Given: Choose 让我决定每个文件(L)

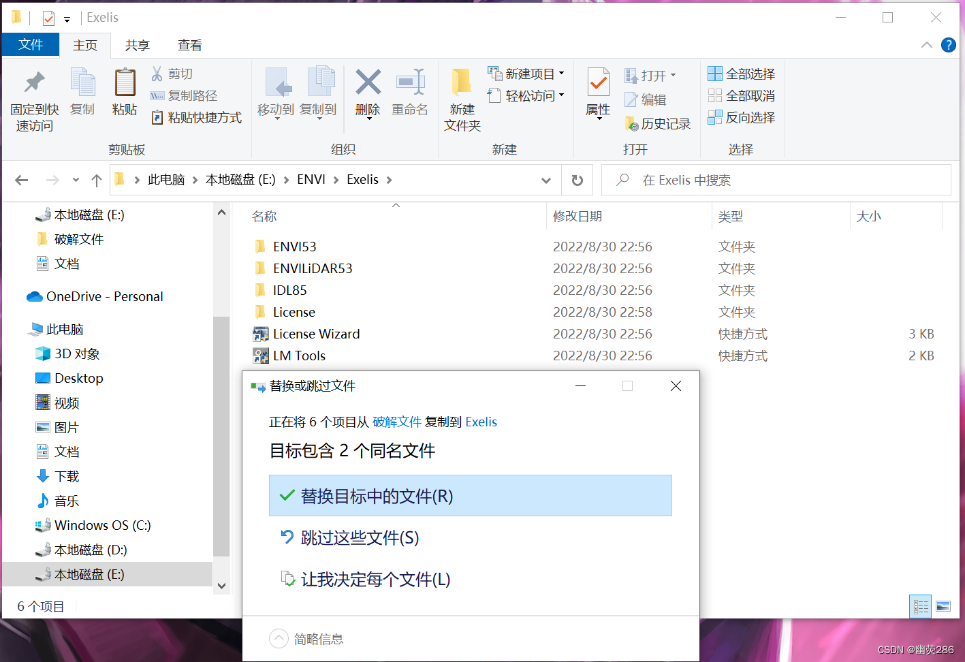Looking at the screenshot, I should pos(471,580).
